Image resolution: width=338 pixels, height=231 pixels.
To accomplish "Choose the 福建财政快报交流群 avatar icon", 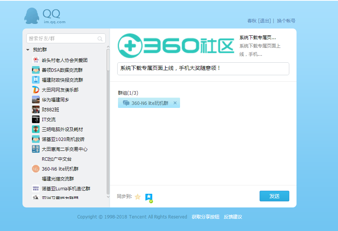I will [36, 80].
